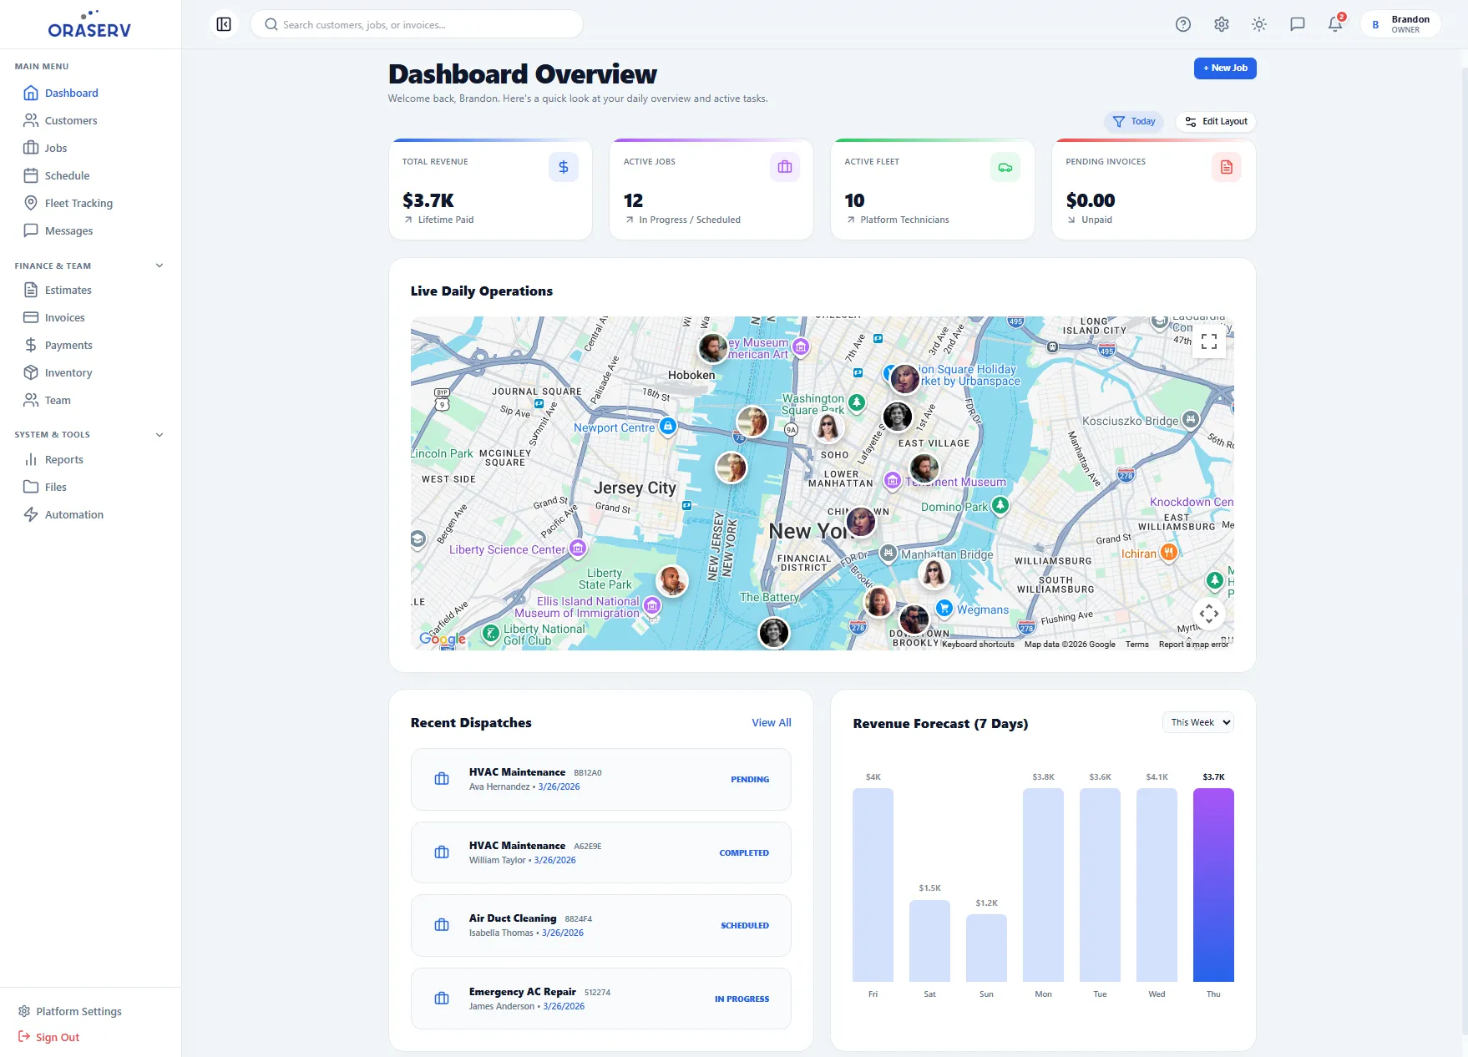Activate pan mode on the map
Image resolution: width=1468 pixels, height=1057 pixels.
point(1208,613)
